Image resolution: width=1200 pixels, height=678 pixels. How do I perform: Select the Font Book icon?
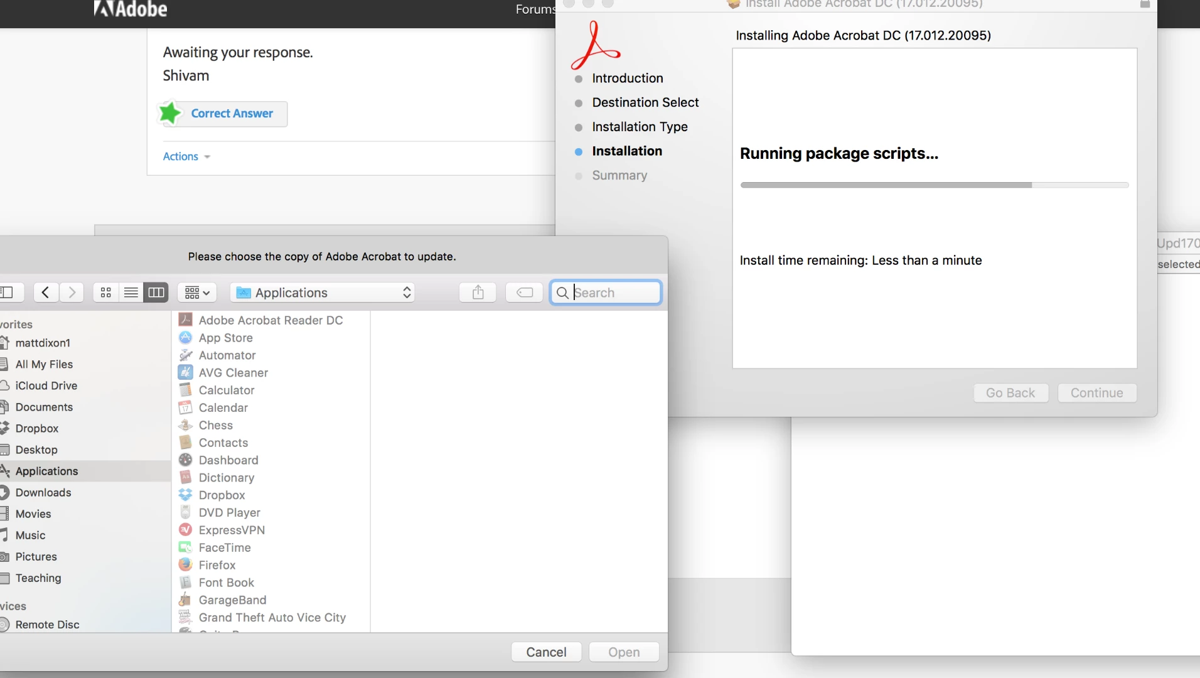185,583
